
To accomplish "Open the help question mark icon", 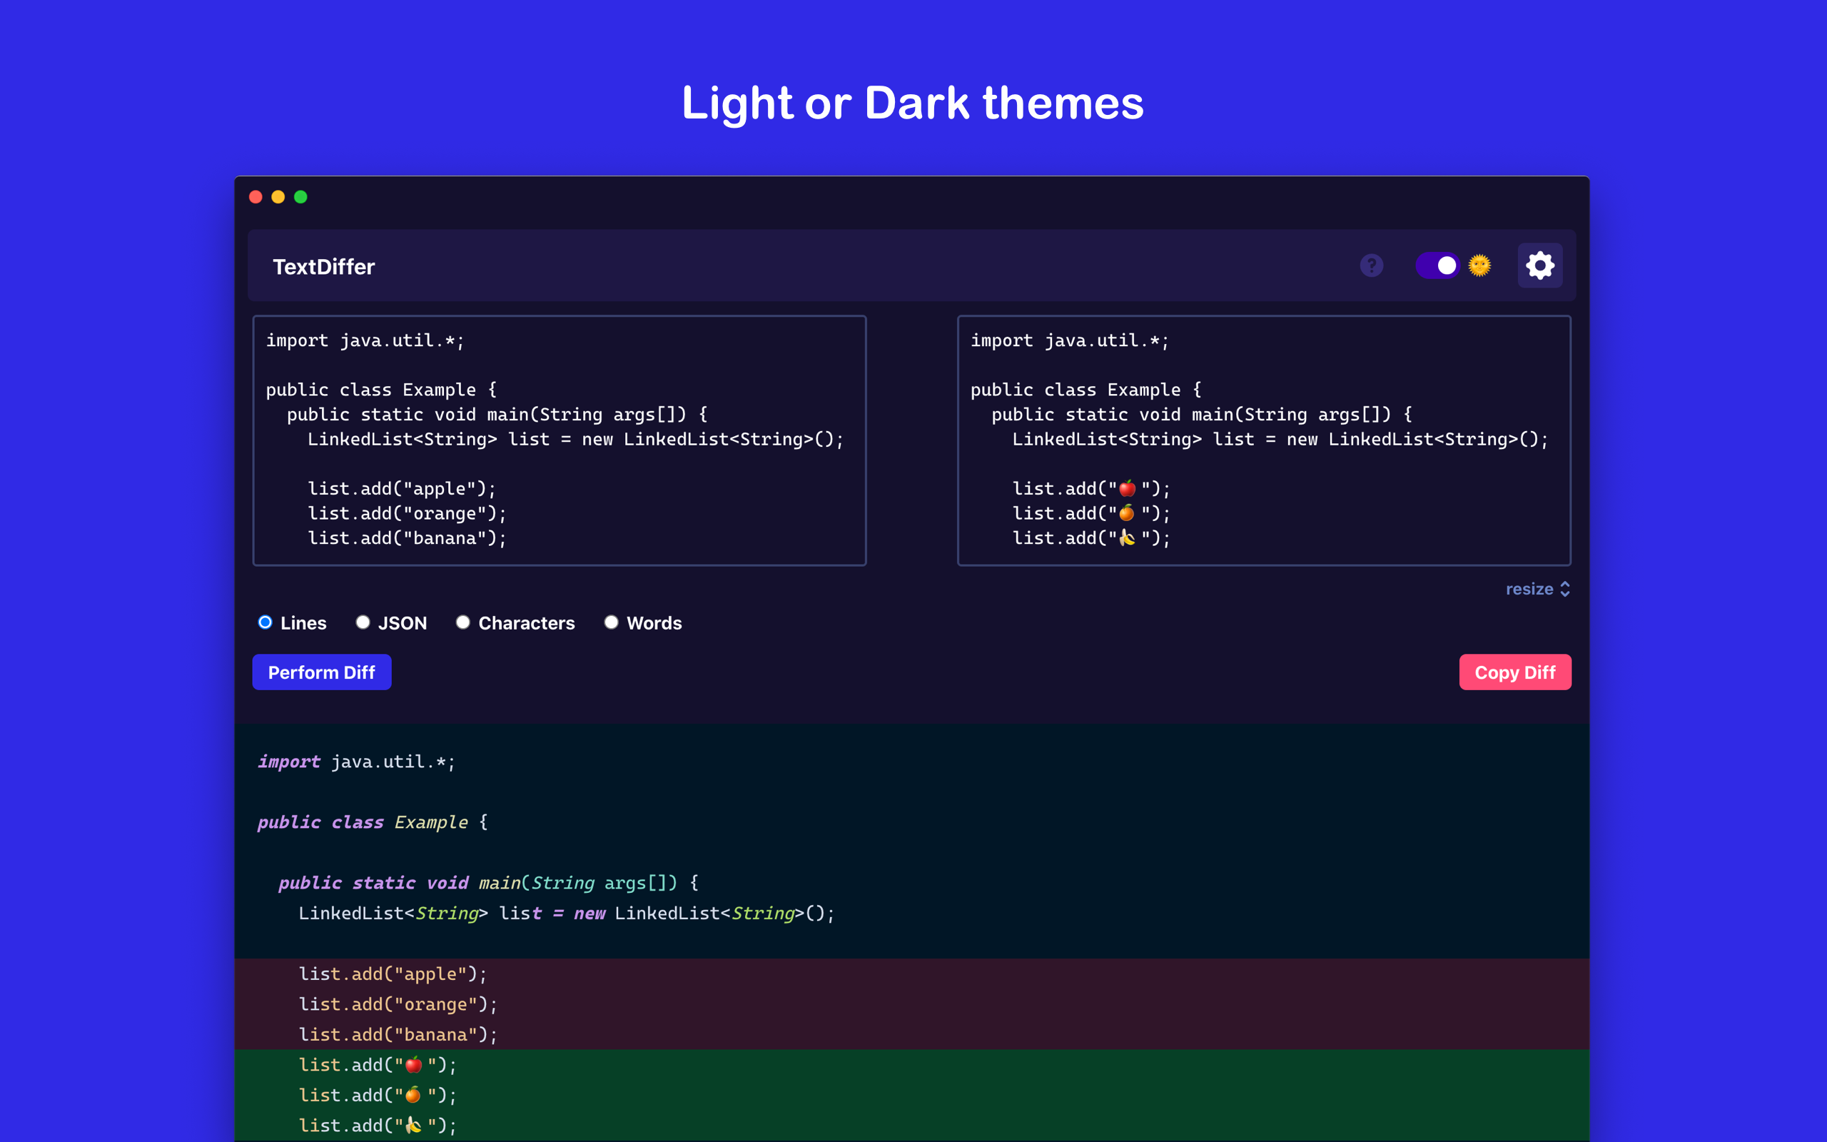I will pyautogui.click(x=1371, y=266).
